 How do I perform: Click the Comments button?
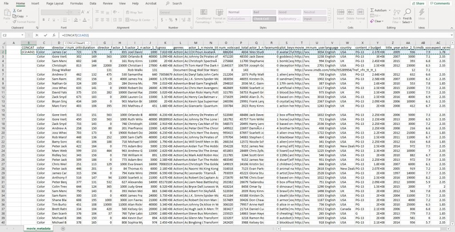point(440,4)
